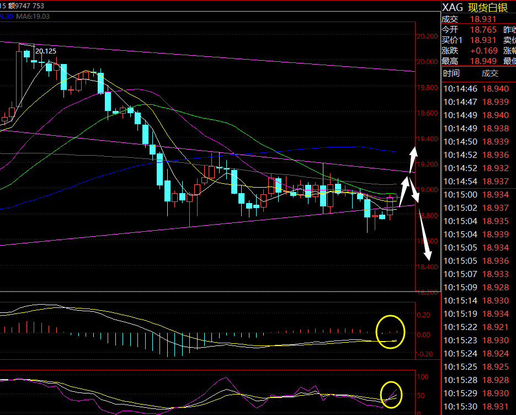516x415 pixels.
Task: Click the 时间 column header
Action: coord(451,73)
